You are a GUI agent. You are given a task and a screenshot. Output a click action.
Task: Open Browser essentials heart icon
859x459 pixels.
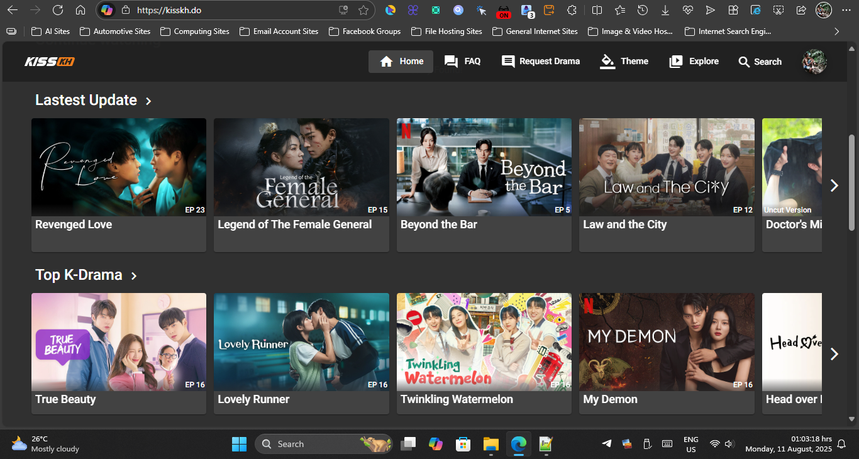coord(688,10)
